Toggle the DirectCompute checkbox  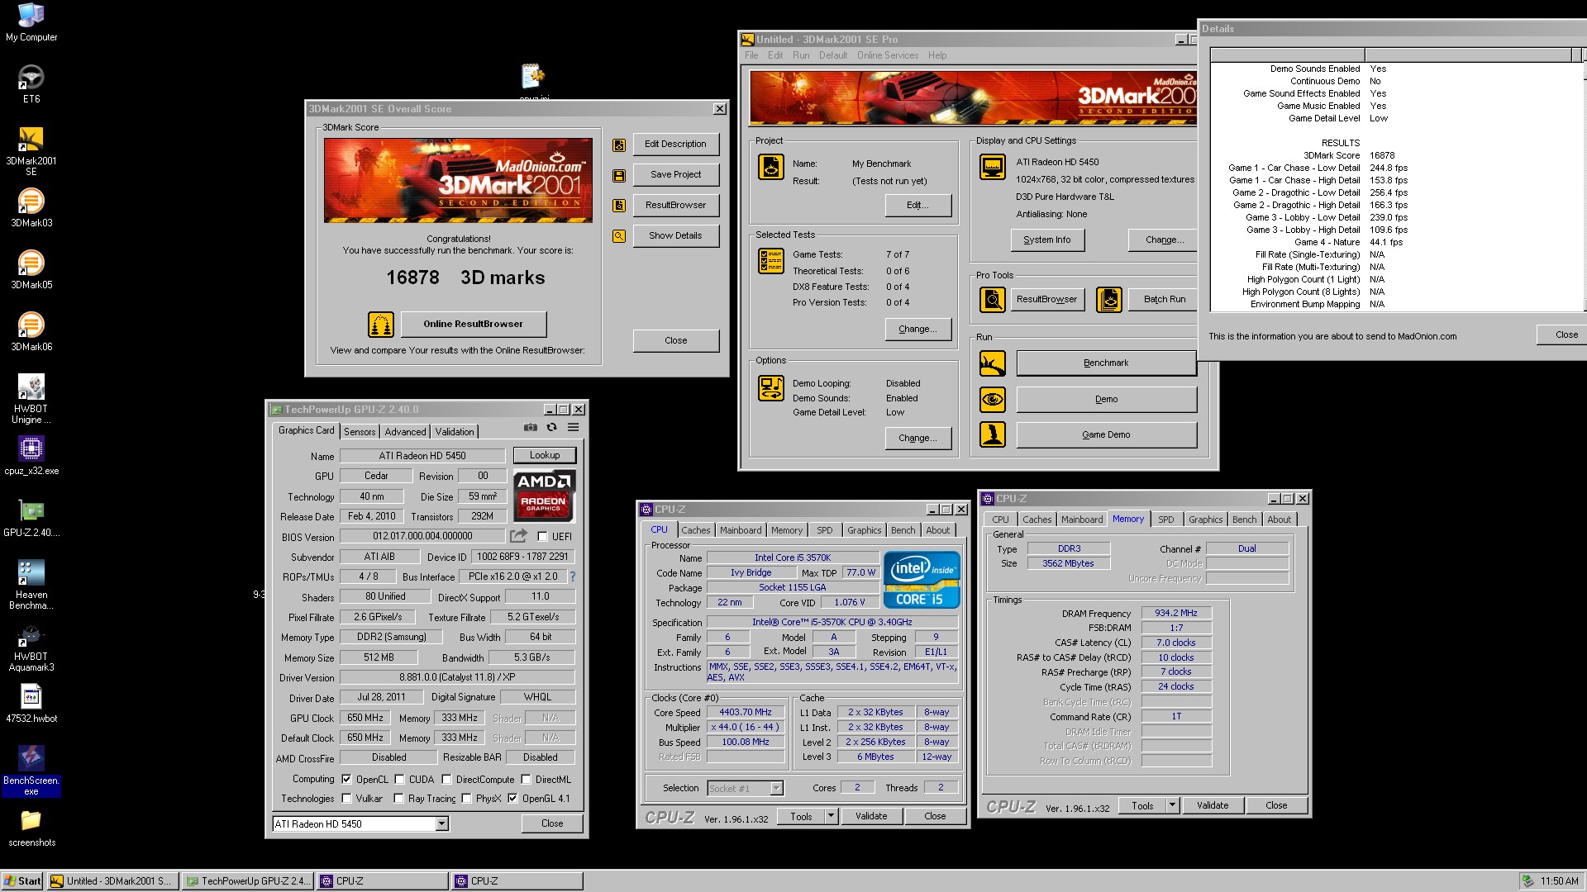446,779
